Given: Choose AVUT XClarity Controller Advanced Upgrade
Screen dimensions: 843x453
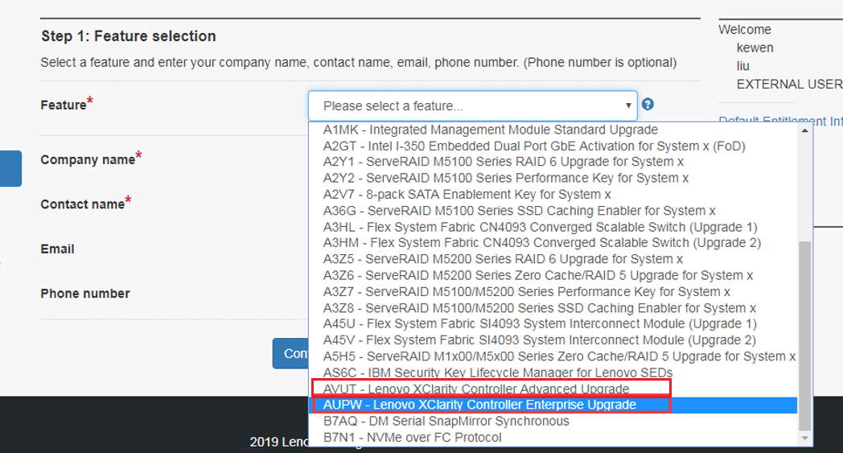Looking at the screenshot, I should 476,389.
